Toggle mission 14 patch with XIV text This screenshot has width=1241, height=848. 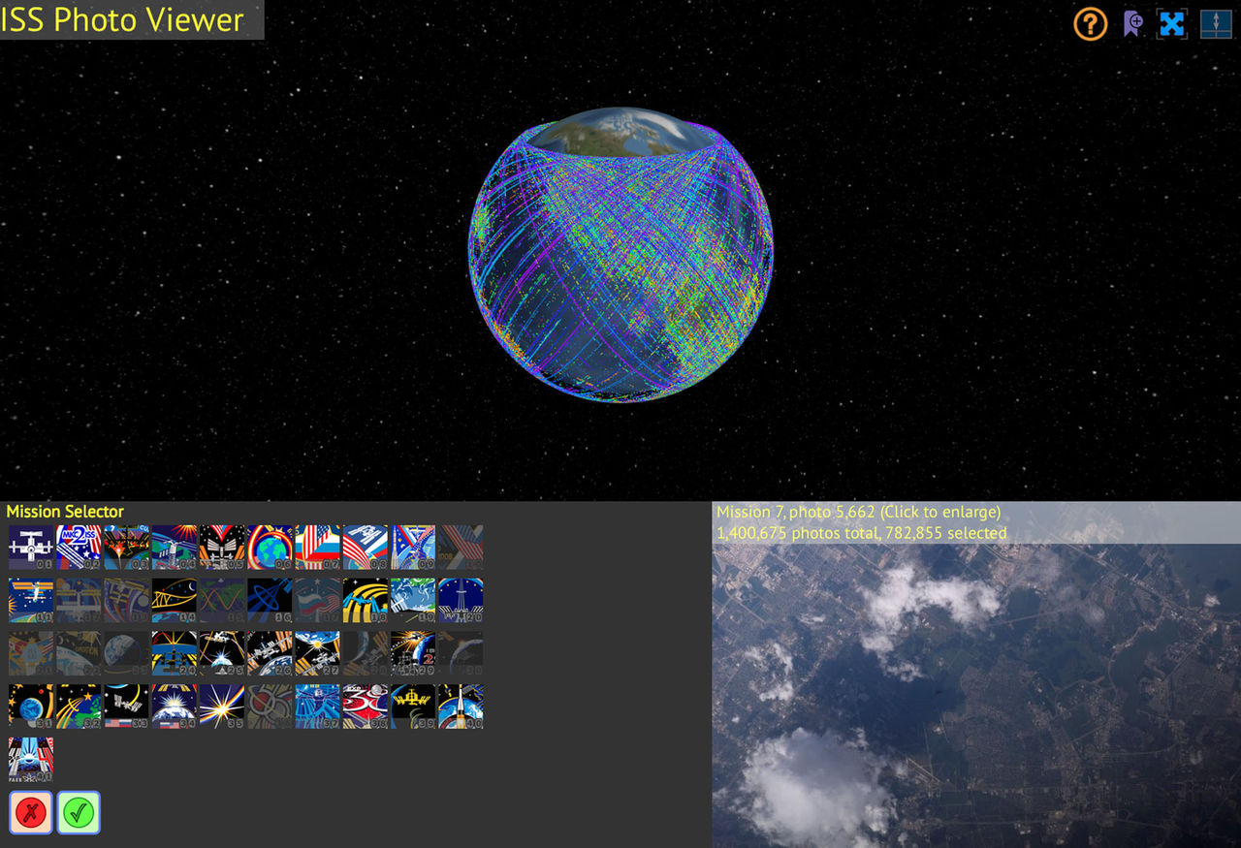175,601
